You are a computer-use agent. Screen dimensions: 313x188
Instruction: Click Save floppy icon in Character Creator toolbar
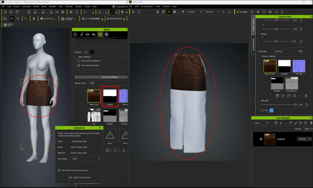click(x=17, y=12)
